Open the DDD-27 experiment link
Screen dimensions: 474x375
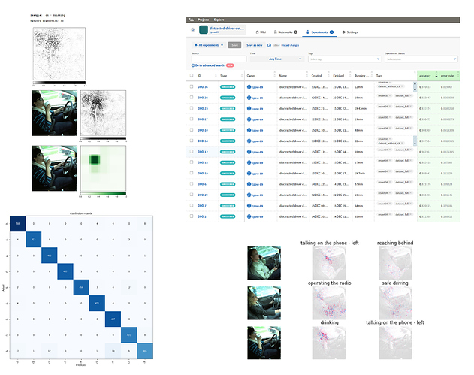tap(203, 119)
